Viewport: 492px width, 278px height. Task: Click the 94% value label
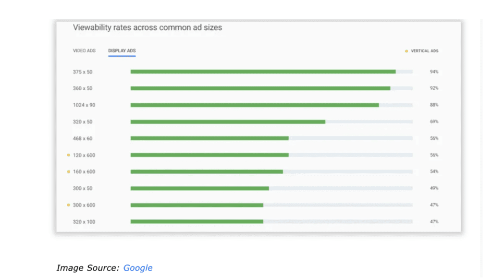coord(434,72)
